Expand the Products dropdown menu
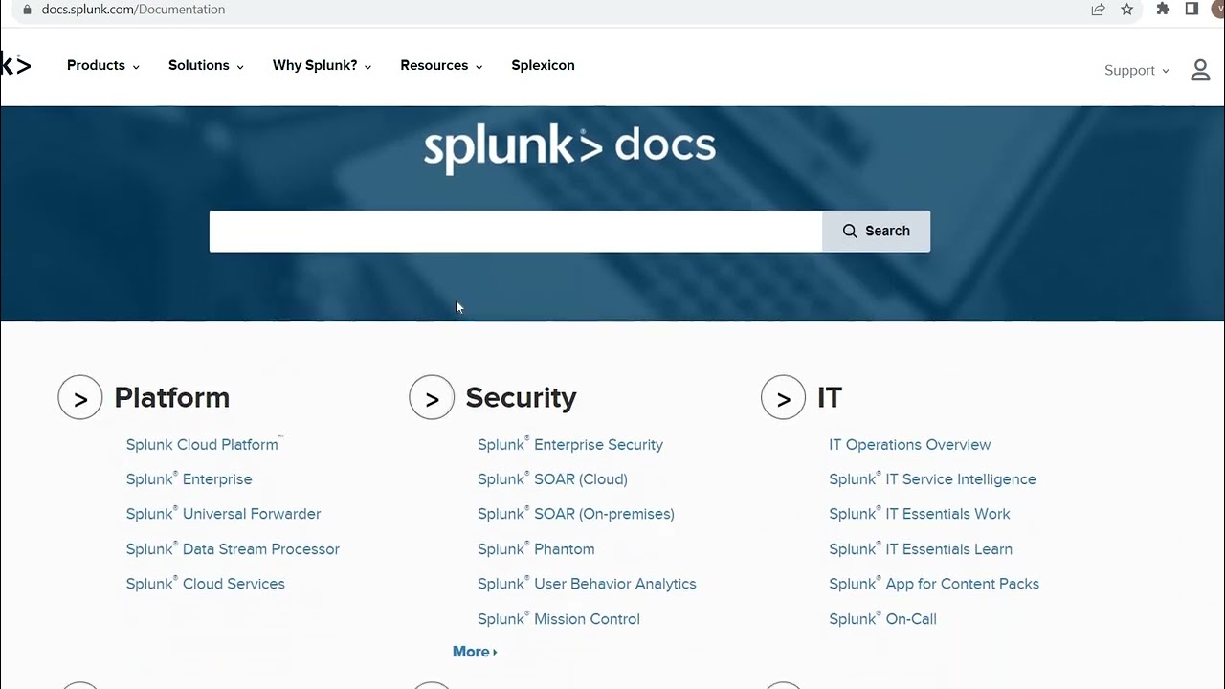 pyautogui.click(x=103, y=65)
